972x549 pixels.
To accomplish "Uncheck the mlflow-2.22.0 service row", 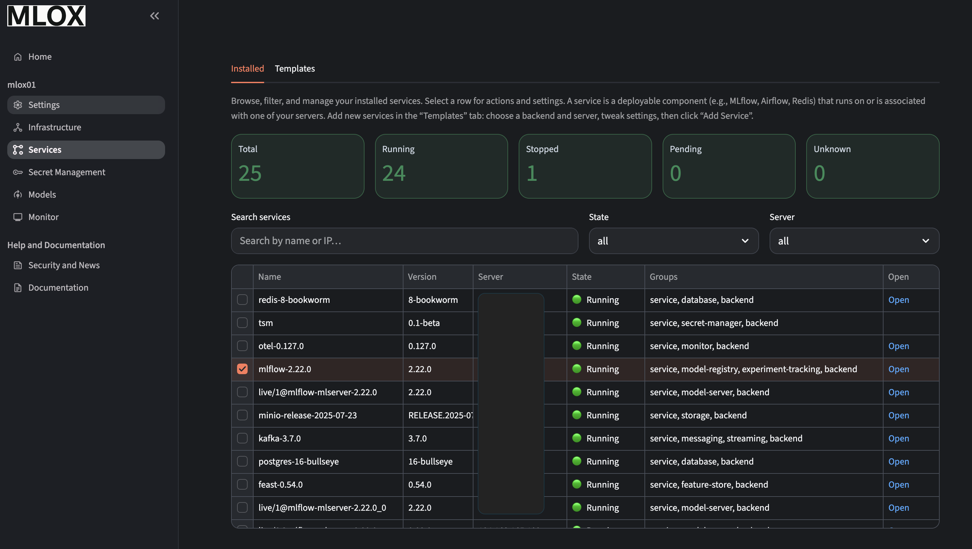I will tap(242, 369).
